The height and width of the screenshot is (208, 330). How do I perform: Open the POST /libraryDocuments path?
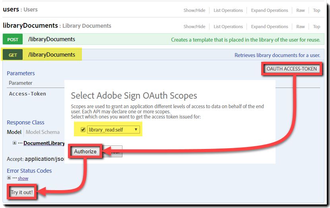(x=52, y=39)
